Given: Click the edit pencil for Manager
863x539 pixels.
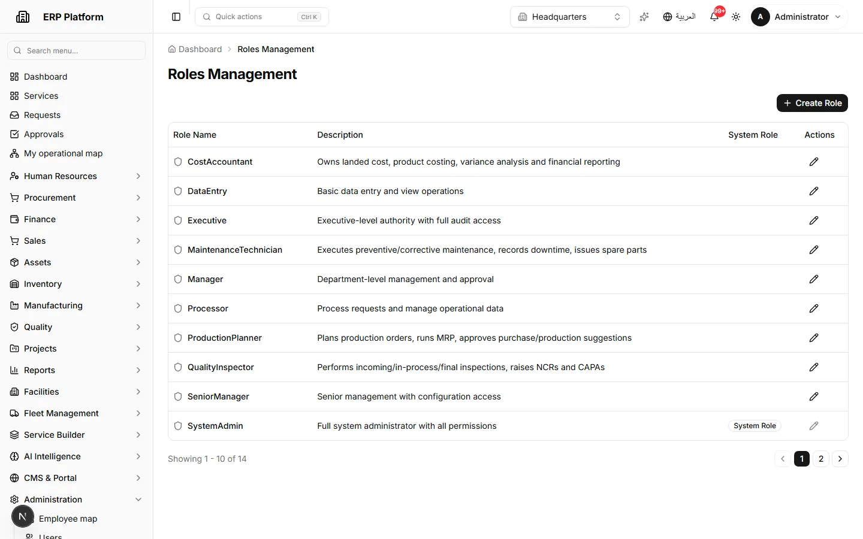Looking at the screenshot, I should pyautogui.click(x=814, y=279).
